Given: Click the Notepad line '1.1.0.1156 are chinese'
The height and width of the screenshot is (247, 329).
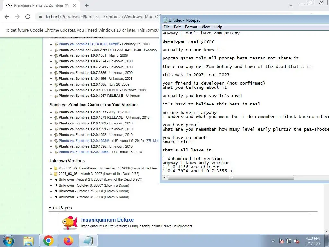Looking at the screenshot, I should (x=191, y=167).
